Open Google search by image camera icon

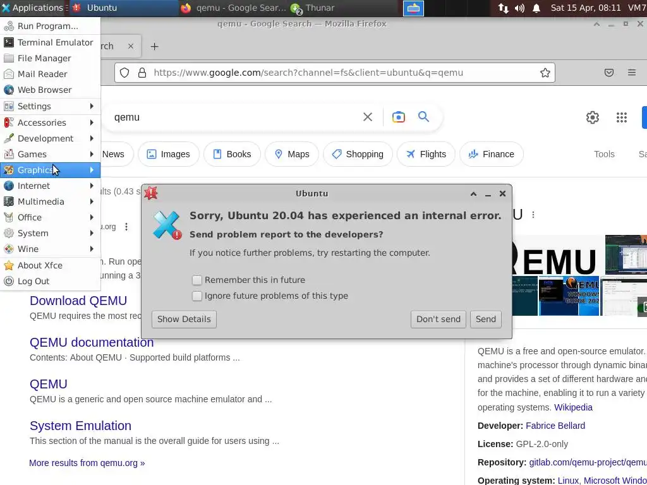[398, 117]
